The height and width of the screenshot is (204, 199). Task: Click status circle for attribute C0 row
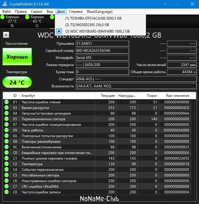pos(7,152)
